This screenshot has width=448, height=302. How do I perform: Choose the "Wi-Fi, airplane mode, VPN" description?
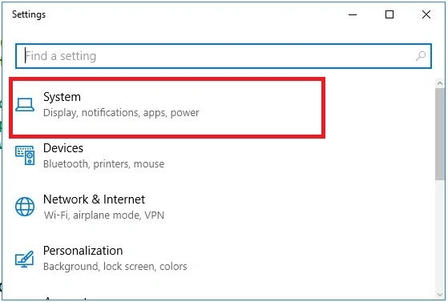click(104, 215)
